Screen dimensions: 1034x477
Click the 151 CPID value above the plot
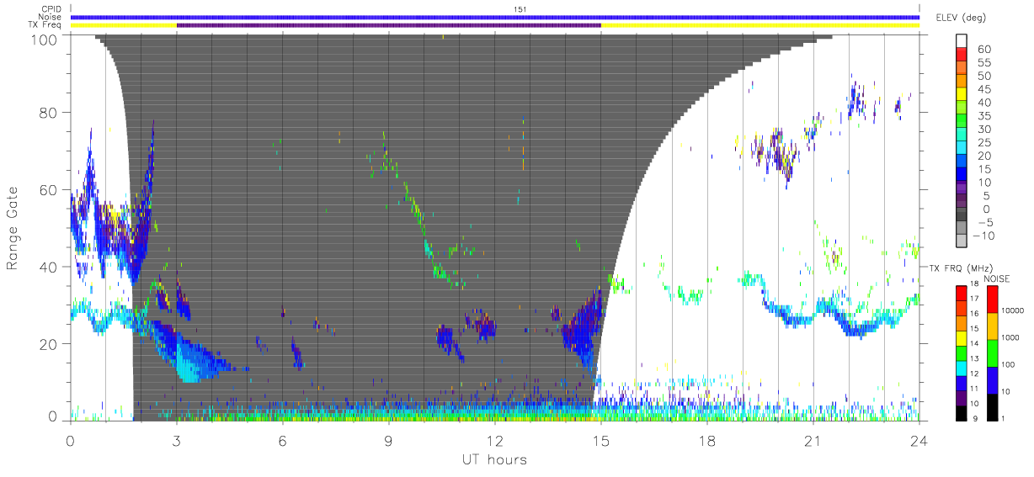point(520,8)
